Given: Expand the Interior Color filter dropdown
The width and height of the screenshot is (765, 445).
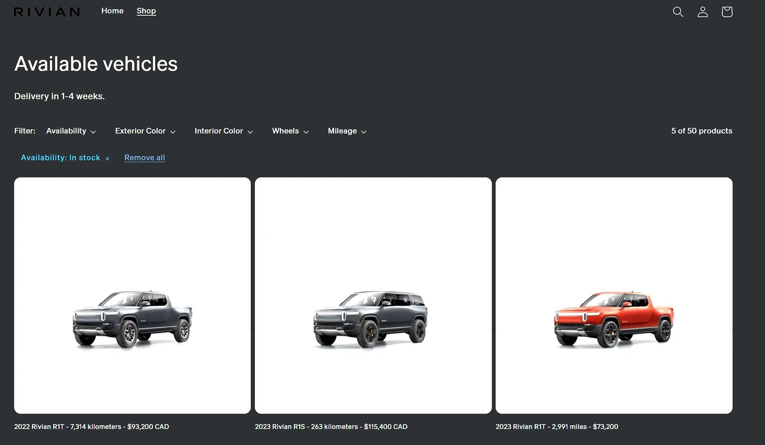Looking at the screenshot, I should click(223, 131).
